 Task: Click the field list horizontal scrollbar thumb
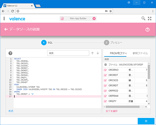click(123, 107)
